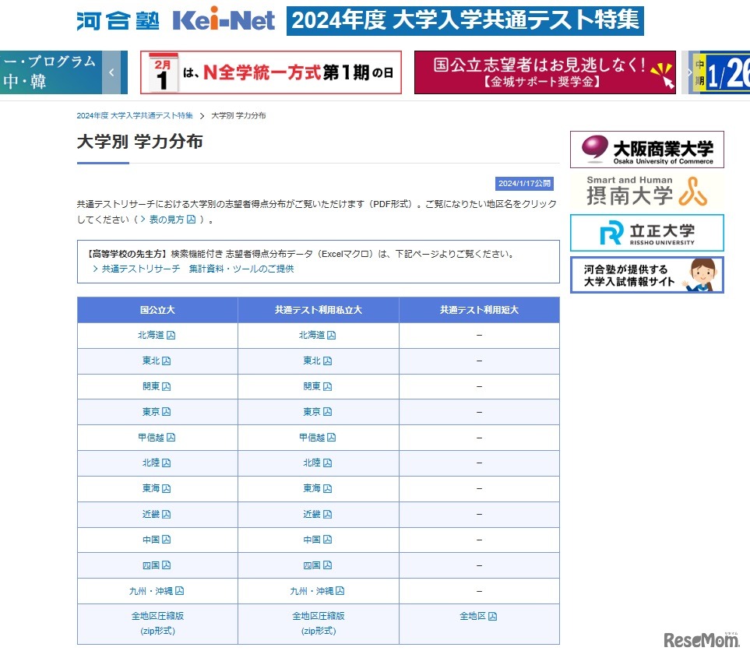
Task: Open 近畿 PDF under 国公立大
Action: pyautogui.click(x=157, y=514)
